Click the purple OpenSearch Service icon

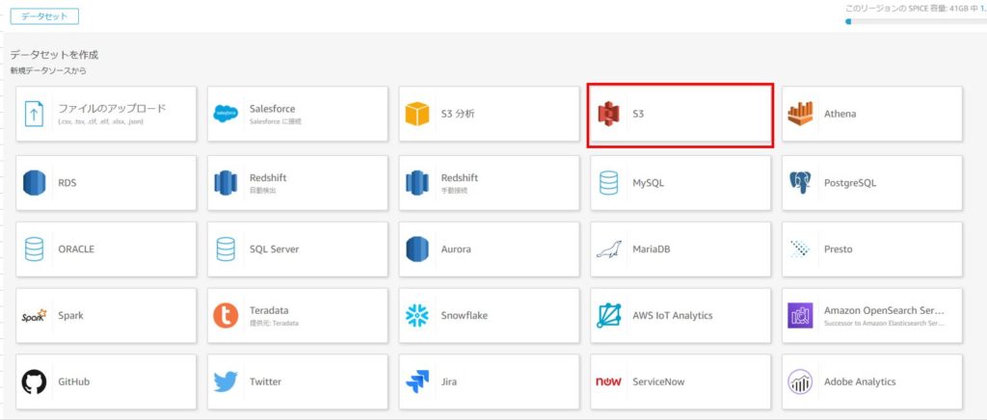[800, 316]
